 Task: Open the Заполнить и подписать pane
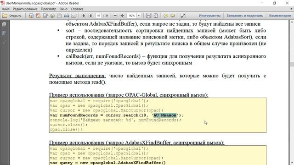point(245,16)
